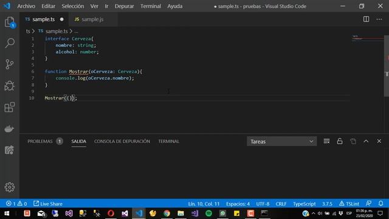Click the split editor icon
The height and width of the screenshot is (219, 389).
[366, 19]
